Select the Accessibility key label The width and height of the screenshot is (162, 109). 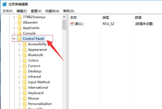[x=38, y=44]
